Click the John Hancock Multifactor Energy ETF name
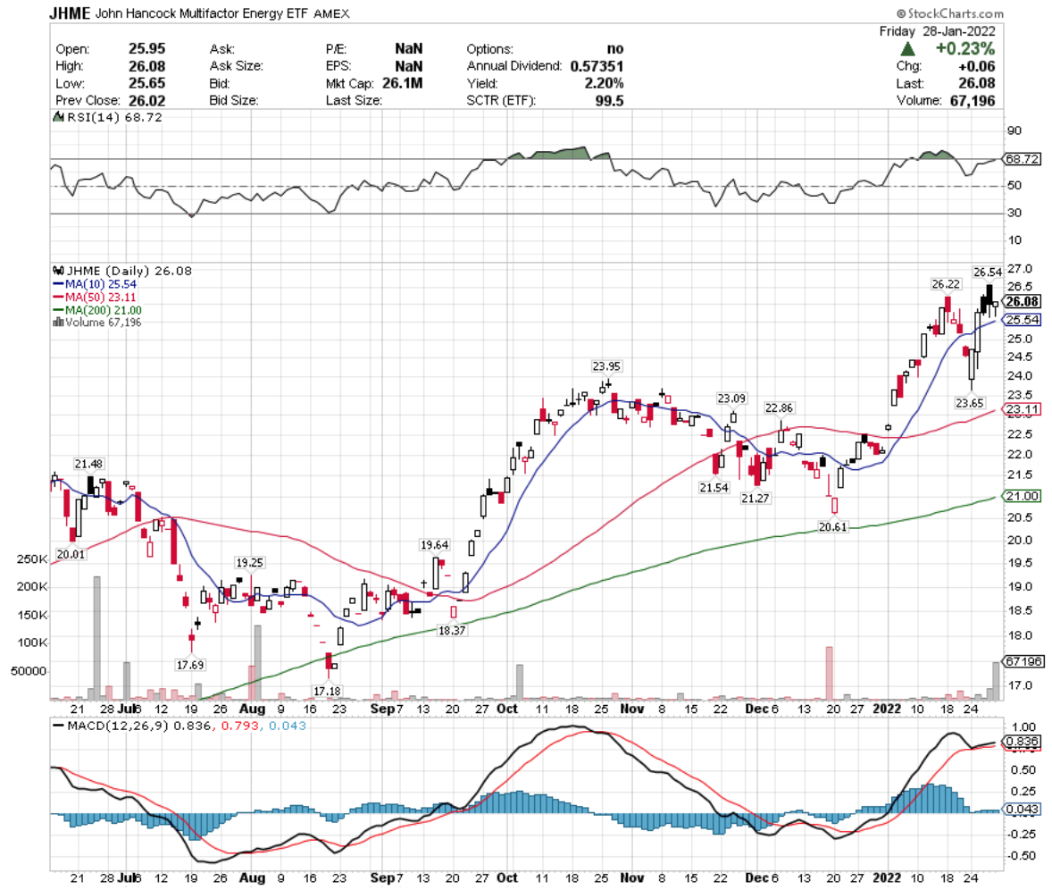 coord(201,13)
